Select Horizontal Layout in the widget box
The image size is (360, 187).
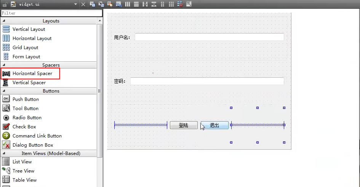coord(49,38)
